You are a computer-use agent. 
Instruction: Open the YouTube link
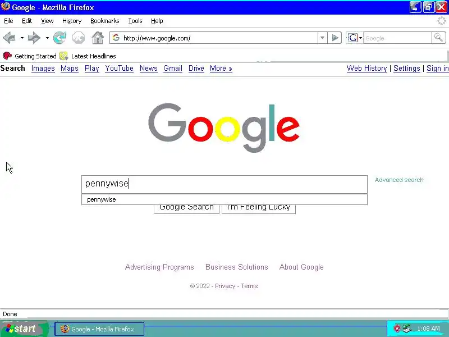coord(119,68)
